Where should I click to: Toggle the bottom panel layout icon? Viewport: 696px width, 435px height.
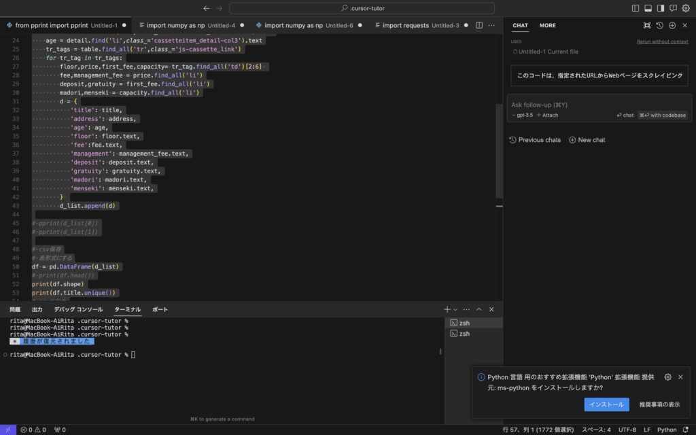click(x=648, y=8)
